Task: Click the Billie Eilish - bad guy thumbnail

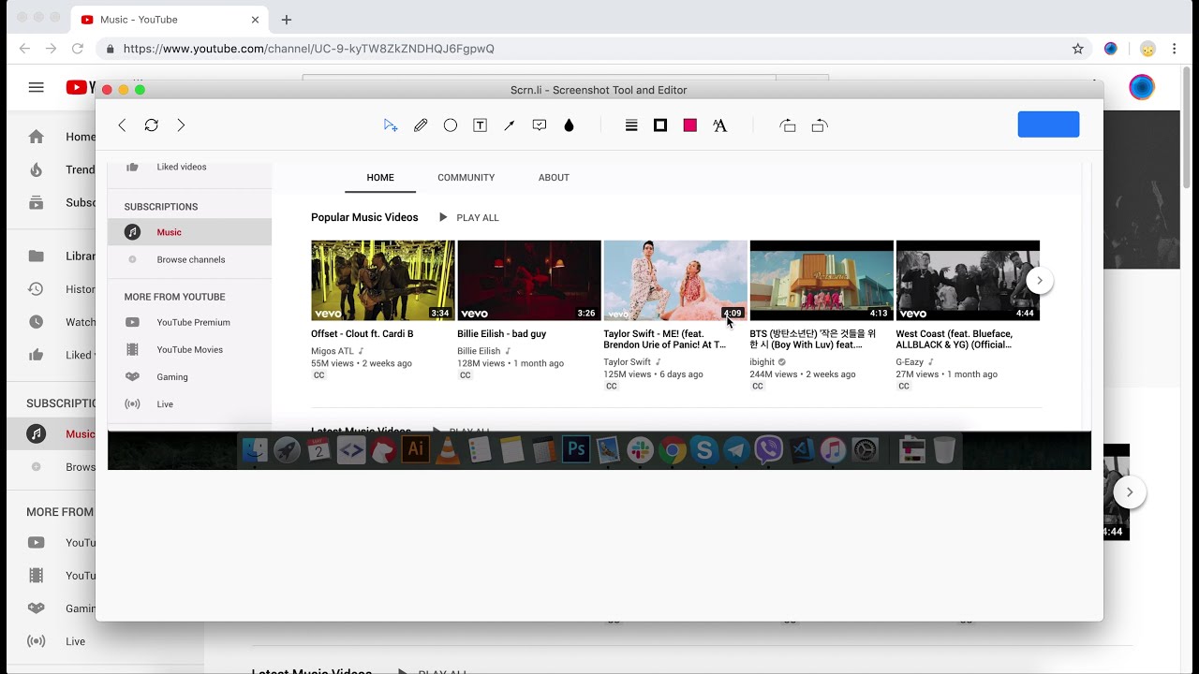Action: pyautogui.click(x=529, y=281)
